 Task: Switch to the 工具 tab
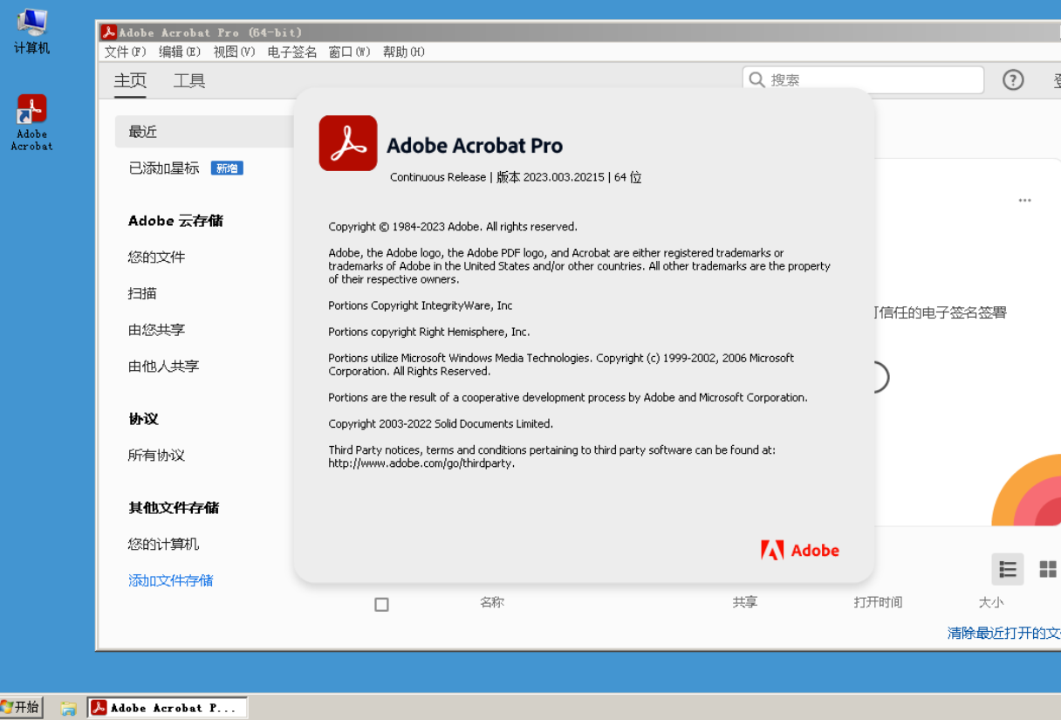(x=188, y=80)
